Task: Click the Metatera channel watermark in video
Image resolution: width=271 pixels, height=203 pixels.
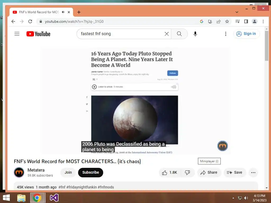Action: (x=222, y=146)
